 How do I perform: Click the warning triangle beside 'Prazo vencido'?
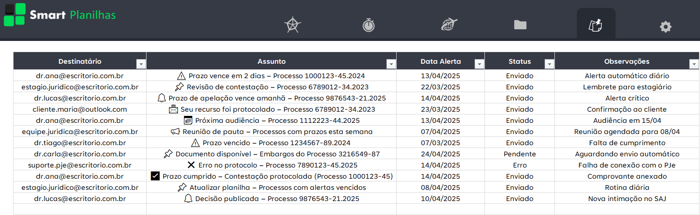click(195, 143)
